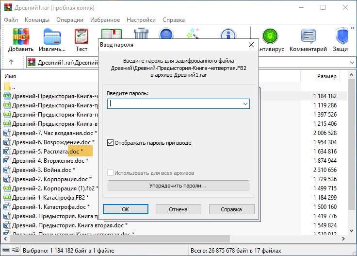Select Древний-1. Катастрофа.doc row

coord(47,207)
